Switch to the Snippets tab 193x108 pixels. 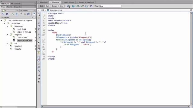coord(17,7)
